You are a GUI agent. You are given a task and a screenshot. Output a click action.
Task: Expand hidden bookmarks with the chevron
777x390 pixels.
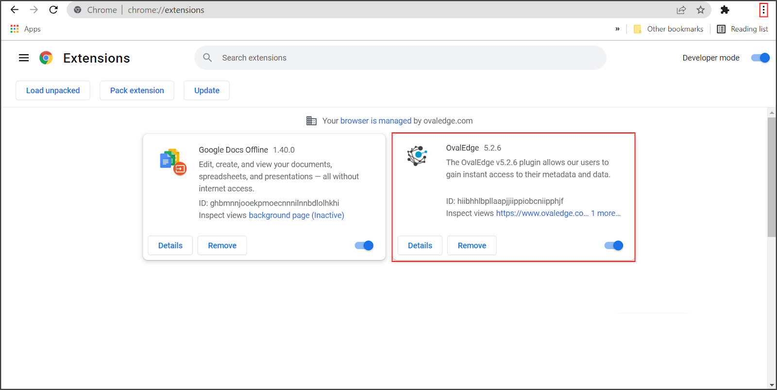617,29
